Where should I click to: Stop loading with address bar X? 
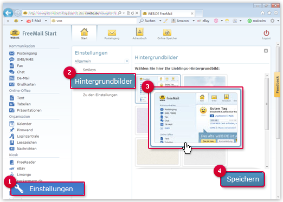[137, 13]
